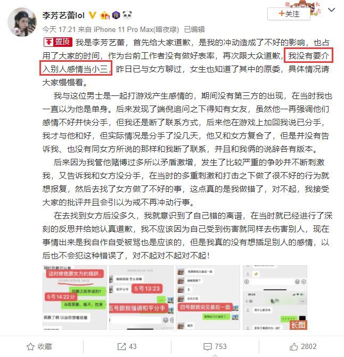Open iPhone 11 Pro Max source link

tap(136, 29)
